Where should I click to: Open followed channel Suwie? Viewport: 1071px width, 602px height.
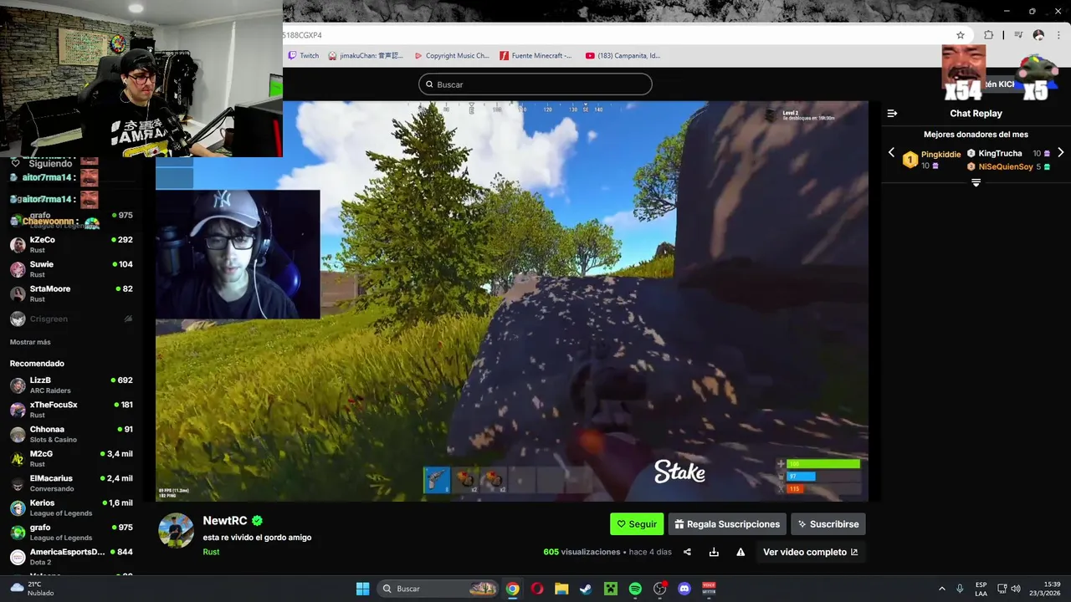pos(71,268)
